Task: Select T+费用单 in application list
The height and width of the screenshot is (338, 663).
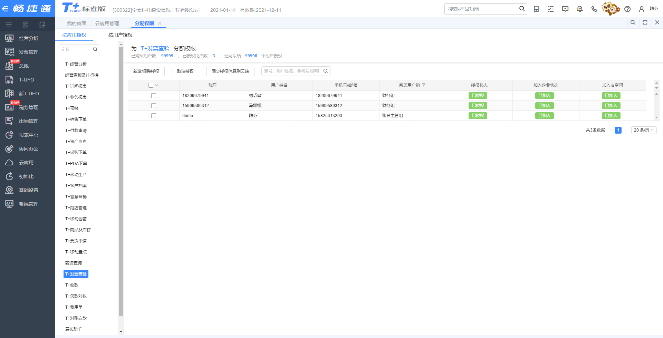Action: click(74, 307)
